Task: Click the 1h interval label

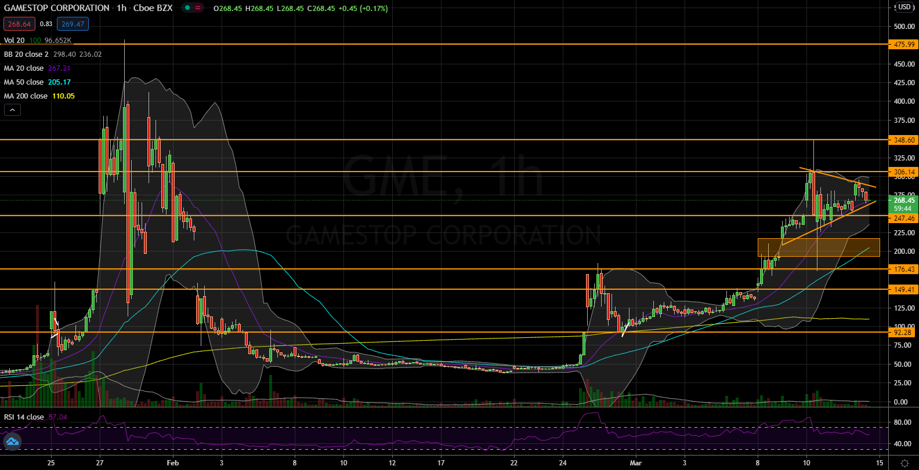Action: point(121,8)
